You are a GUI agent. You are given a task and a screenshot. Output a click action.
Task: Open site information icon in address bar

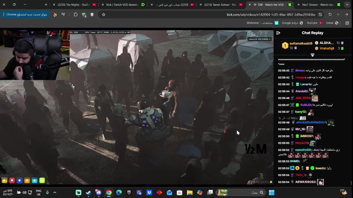point(320,15)
